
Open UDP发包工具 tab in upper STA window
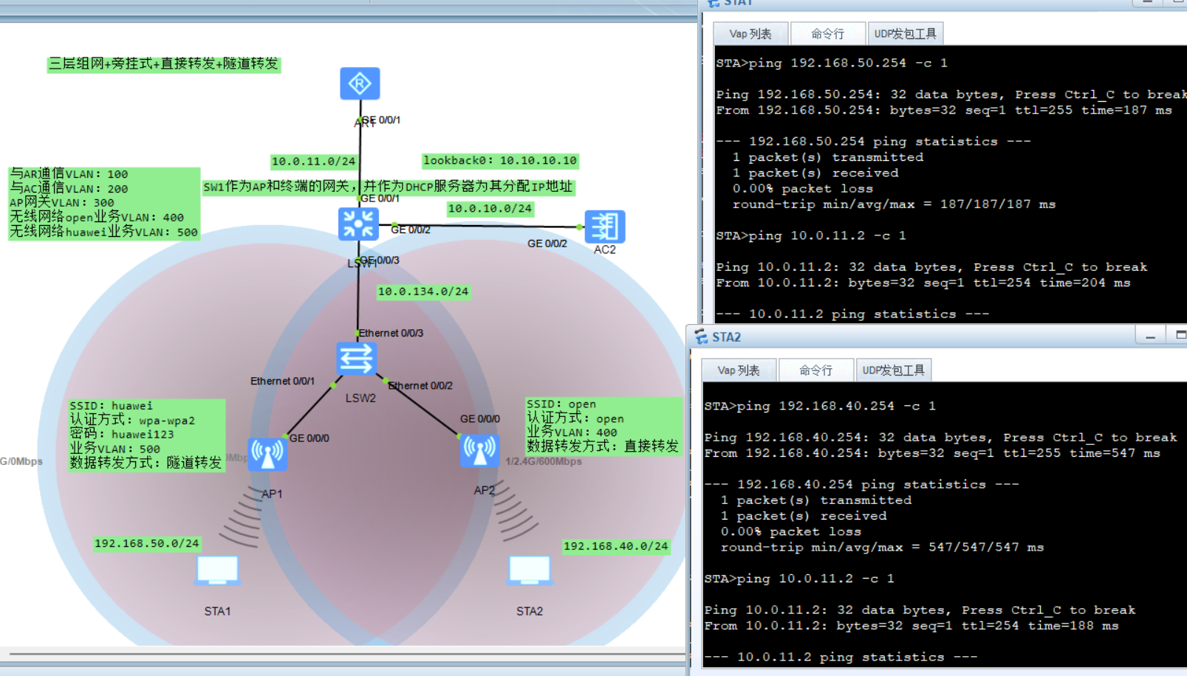(x=905, y=34)
